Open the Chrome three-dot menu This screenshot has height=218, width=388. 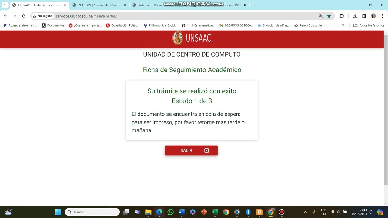pyautogui.click(x=382, y=16)
